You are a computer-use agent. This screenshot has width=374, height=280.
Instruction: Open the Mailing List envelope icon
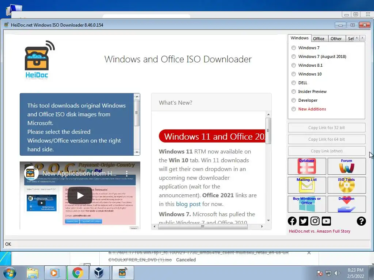[307, 185]
